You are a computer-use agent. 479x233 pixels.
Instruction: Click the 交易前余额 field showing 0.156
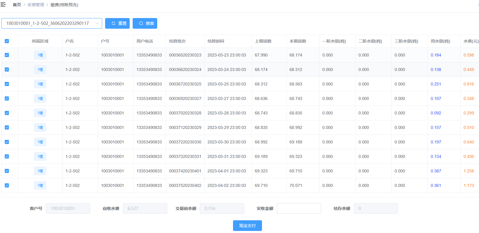(x=222, y=208)
